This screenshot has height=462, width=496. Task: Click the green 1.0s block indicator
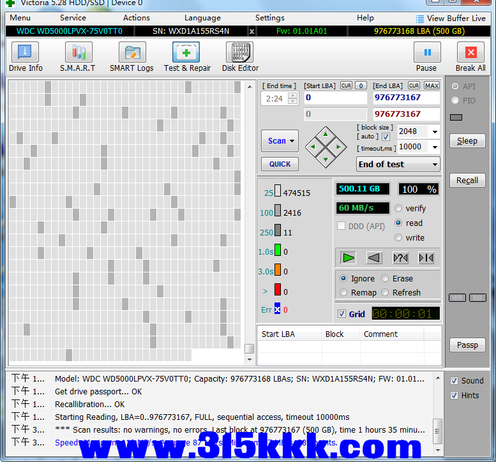(278, 250)
